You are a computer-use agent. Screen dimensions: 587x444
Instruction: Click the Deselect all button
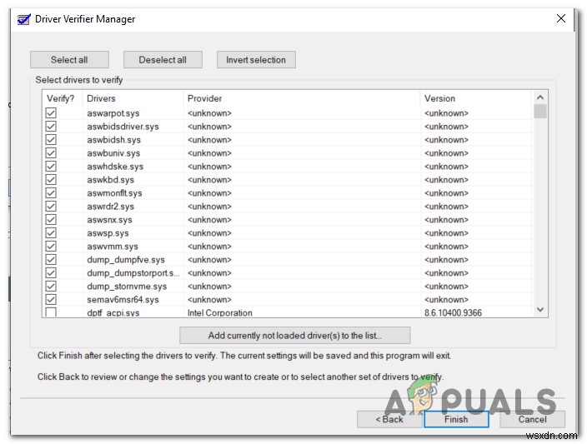[x=163, y=60]
